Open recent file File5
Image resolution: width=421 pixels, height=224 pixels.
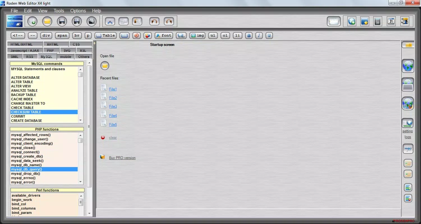click(113, 125)
